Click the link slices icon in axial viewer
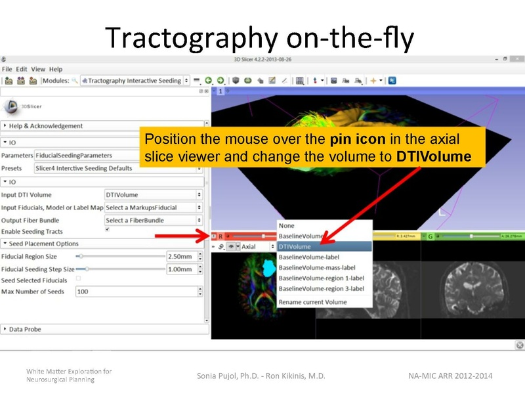 click(x=221, y=247)
